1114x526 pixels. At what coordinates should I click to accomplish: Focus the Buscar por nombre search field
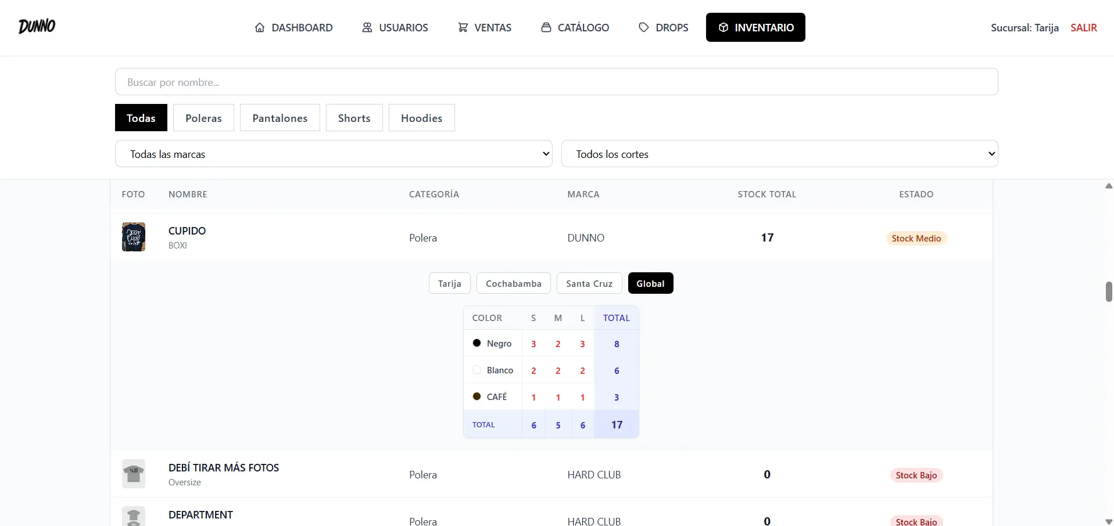point(557,82)
